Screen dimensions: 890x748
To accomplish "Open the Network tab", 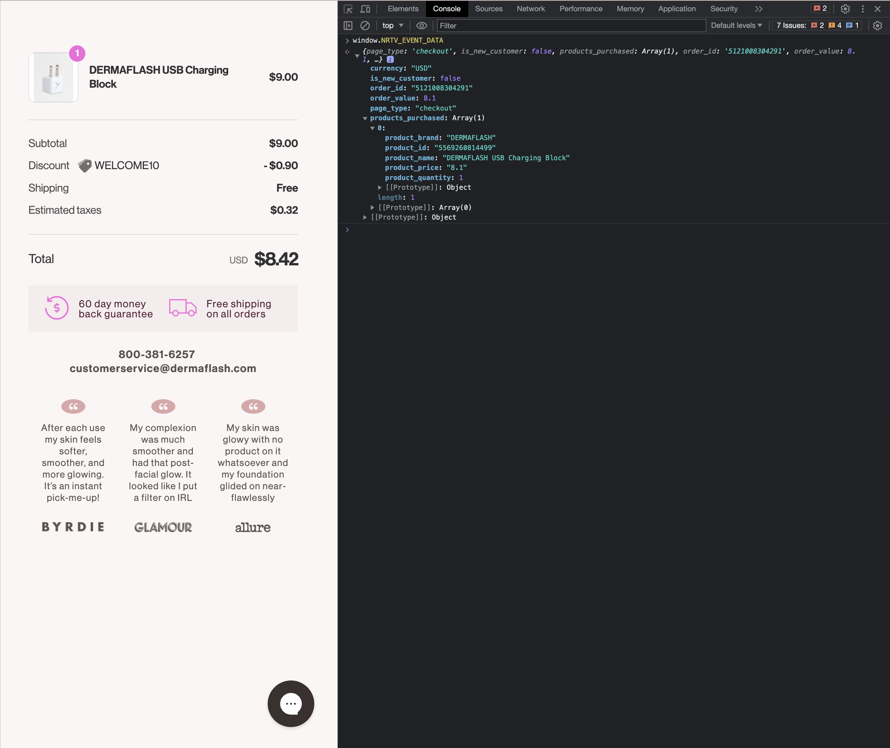I will coord(530,9).
